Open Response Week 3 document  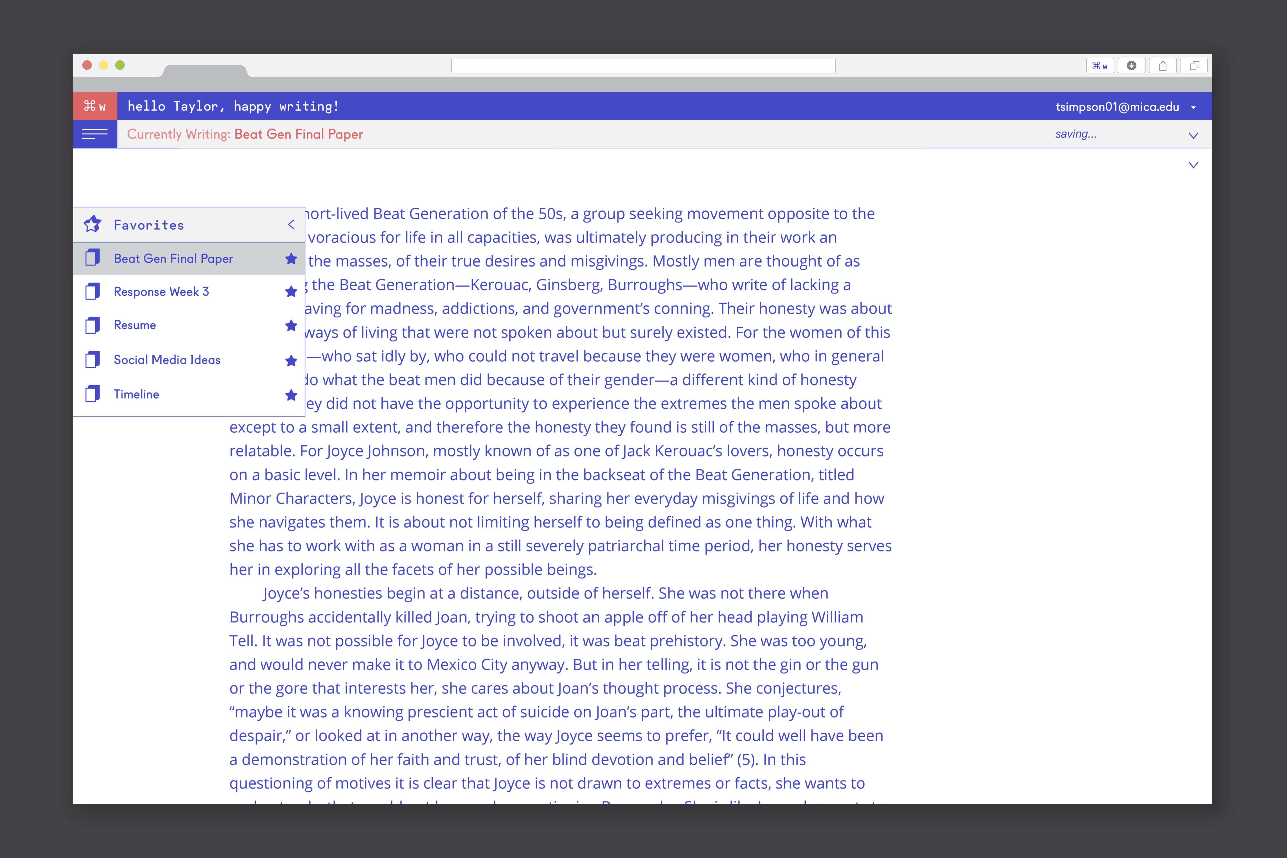pyautogui.click(x=161, y=292)
